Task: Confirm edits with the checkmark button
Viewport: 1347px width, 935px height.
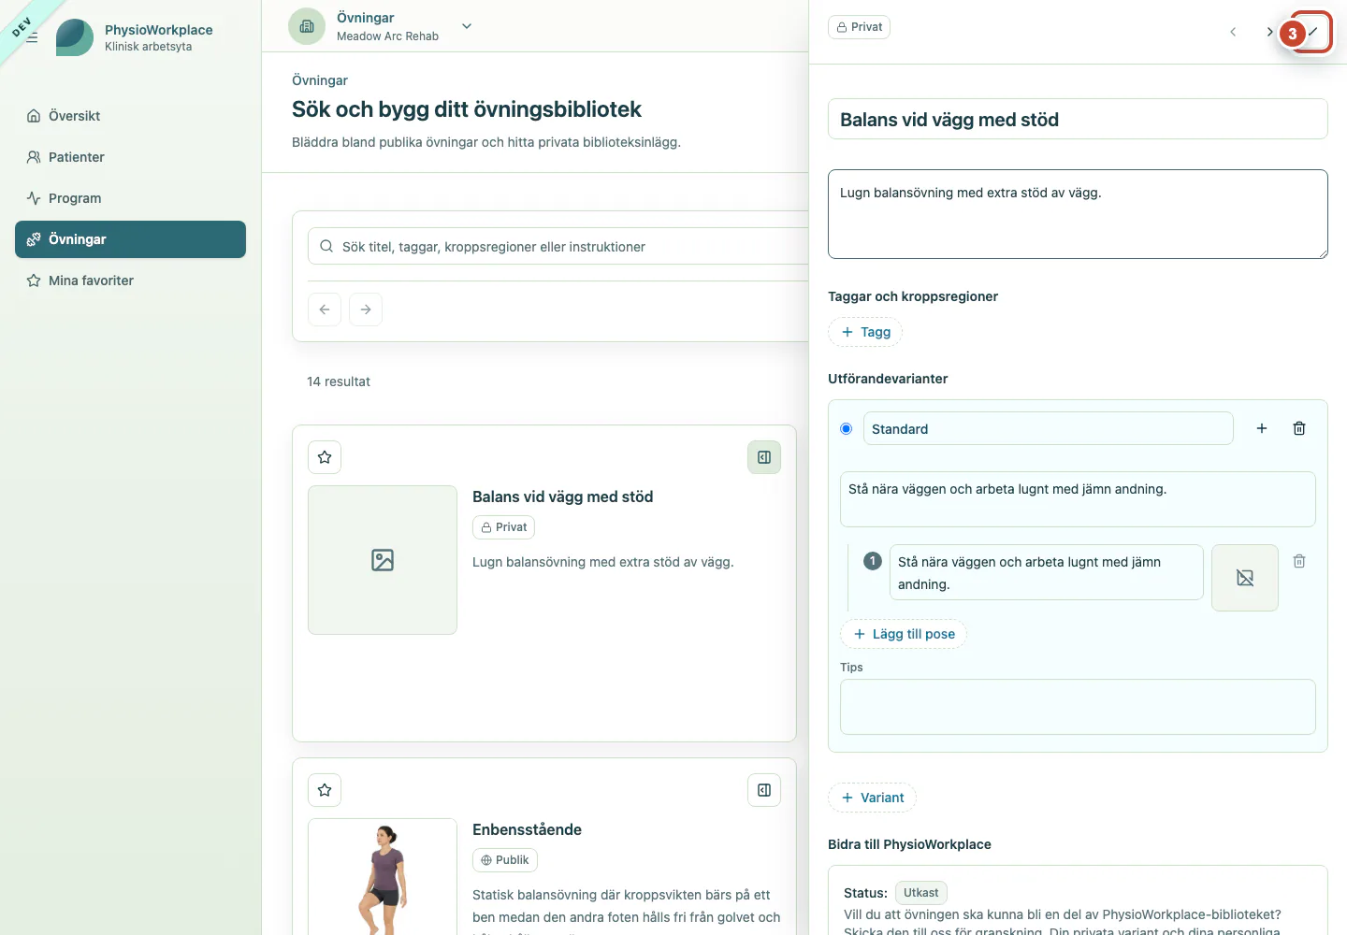Action: (1312, 32)
